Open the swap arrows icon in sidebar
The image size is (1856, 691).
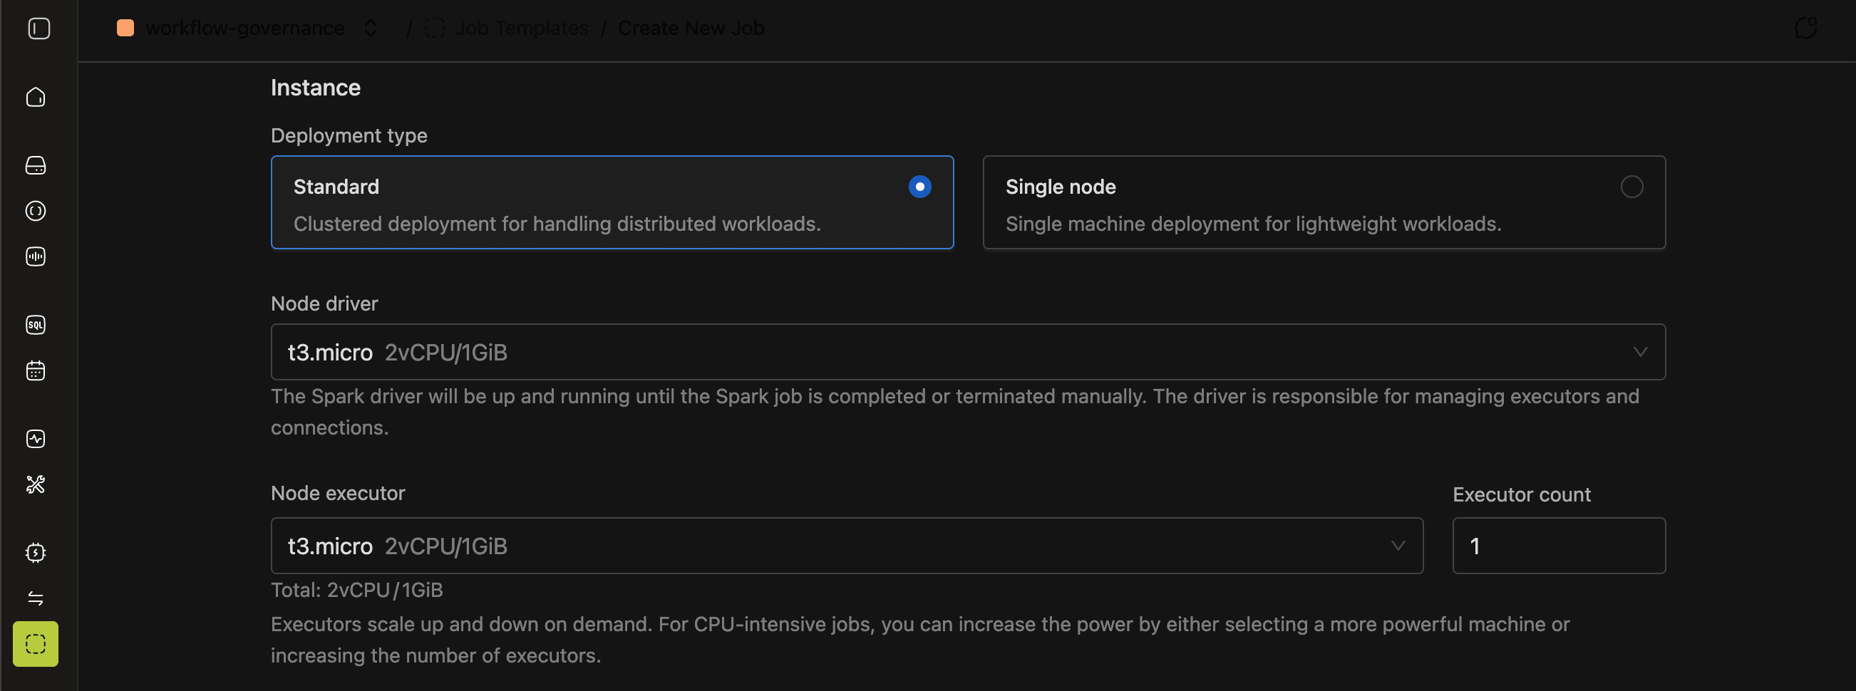click(36, 598)
